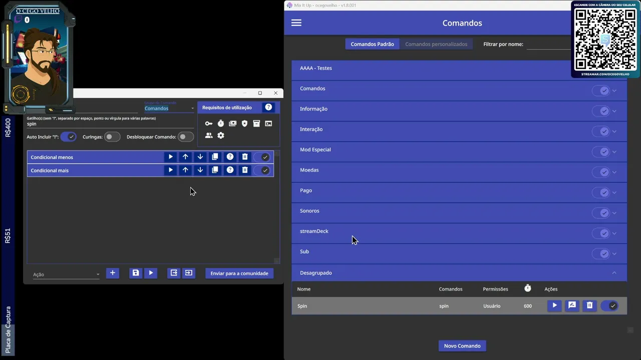The image size is (641, 360).
Task: Sort by the Nome column header
Action: [x=303, y=289]
